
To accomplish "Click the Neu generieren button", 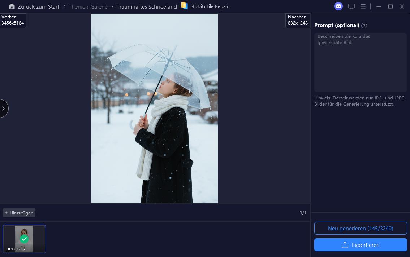I will pyautogui.click(x=360, y=228).
